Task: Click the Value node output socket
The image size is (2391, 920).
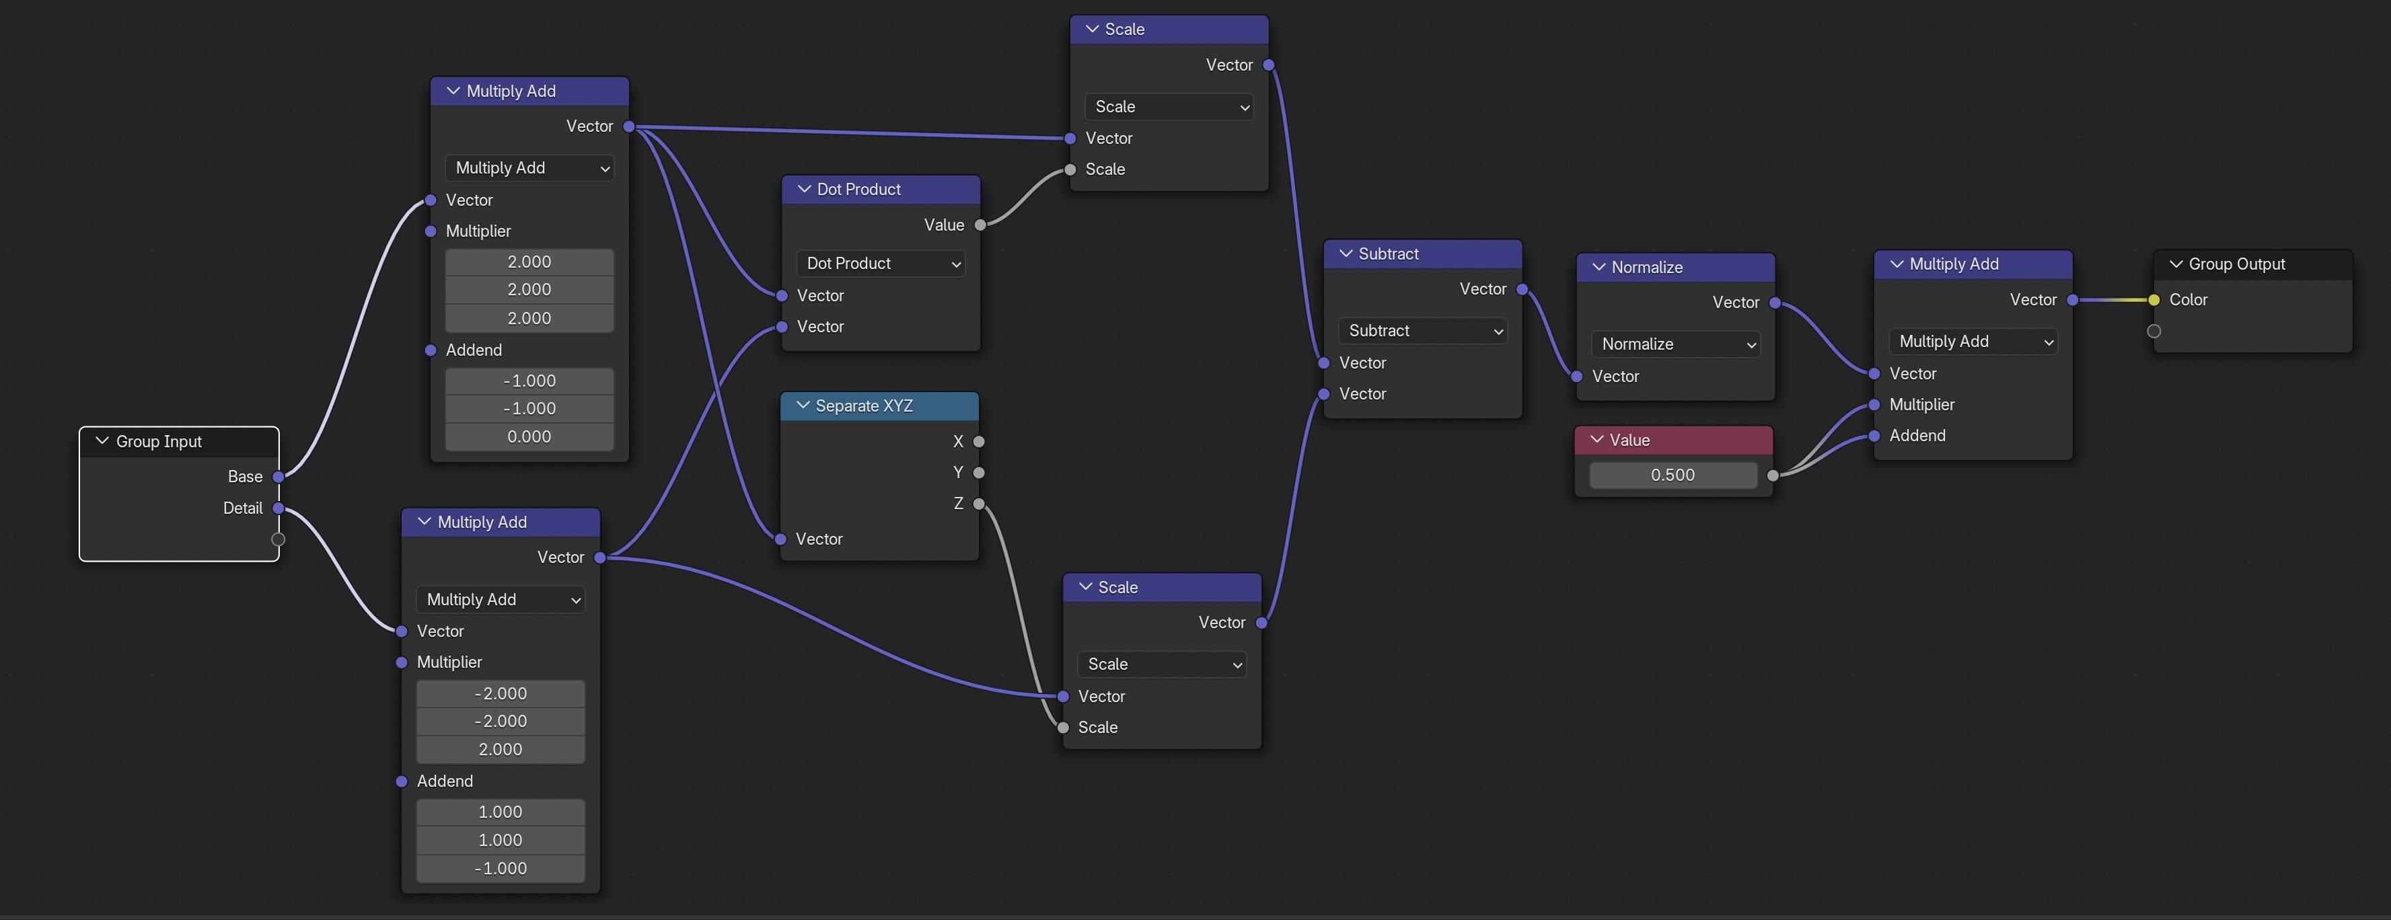Action: click(1772, 475)
